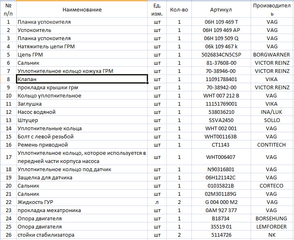Select article '06k 109 467 k'

click(x=221, y=46)
